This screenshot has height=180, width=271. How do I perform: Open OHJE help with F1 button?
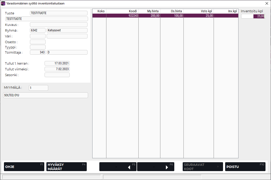[x=24, y=167]
